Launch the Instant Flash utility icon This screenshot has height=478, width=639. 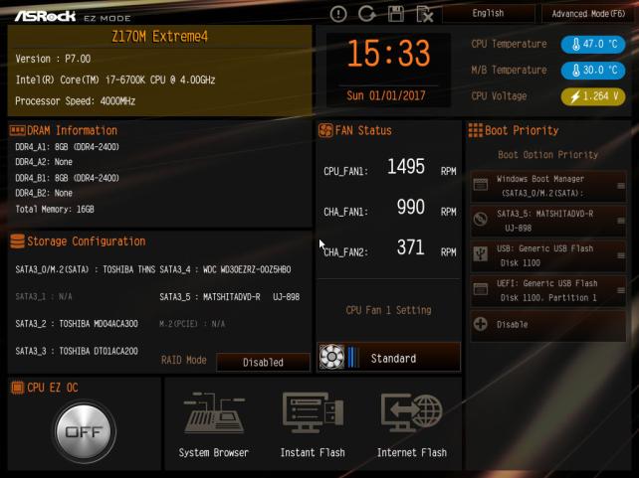[x=313, y=412]
